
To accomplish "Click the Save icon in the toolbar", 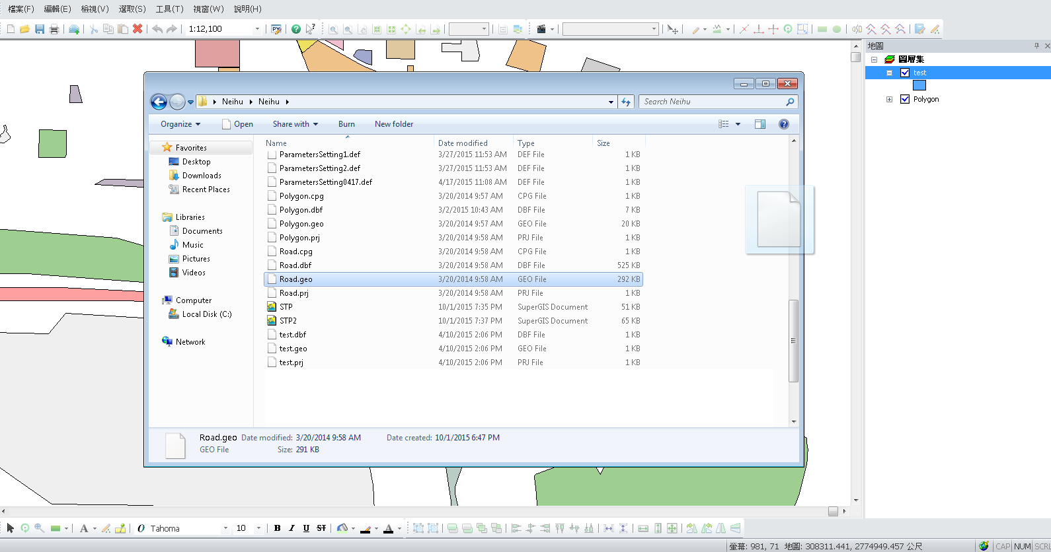I will click(40, 29).
